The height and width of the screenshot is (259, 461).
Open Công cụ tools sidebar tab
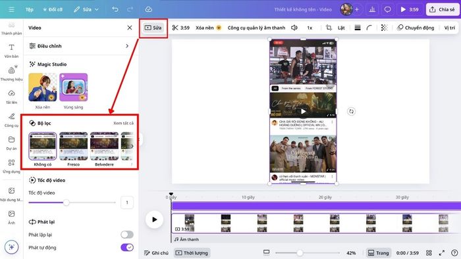pyautogui.click(x=11, y=120)
